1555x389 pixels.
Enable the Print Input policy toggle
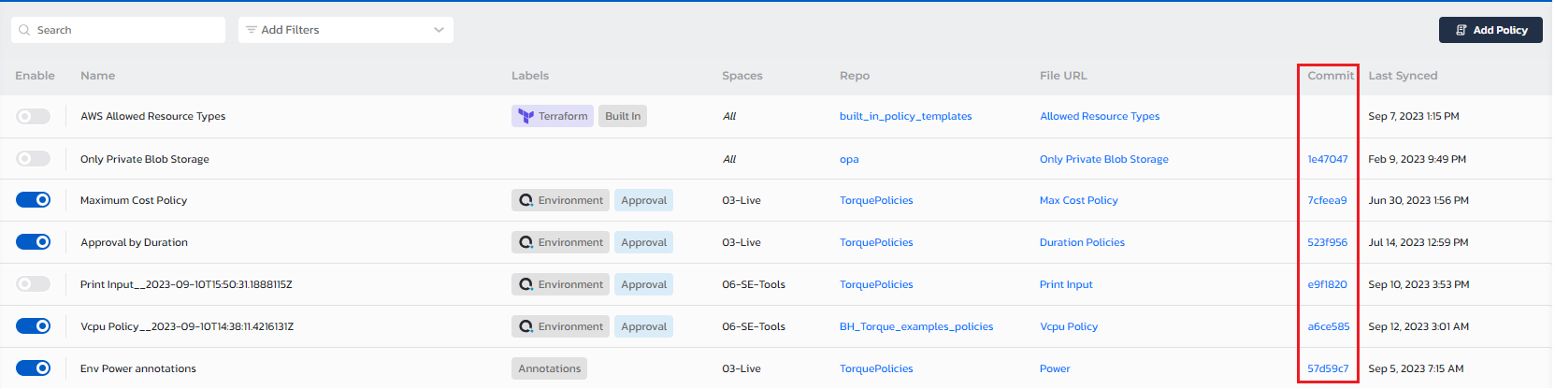(x=34, y=284)
